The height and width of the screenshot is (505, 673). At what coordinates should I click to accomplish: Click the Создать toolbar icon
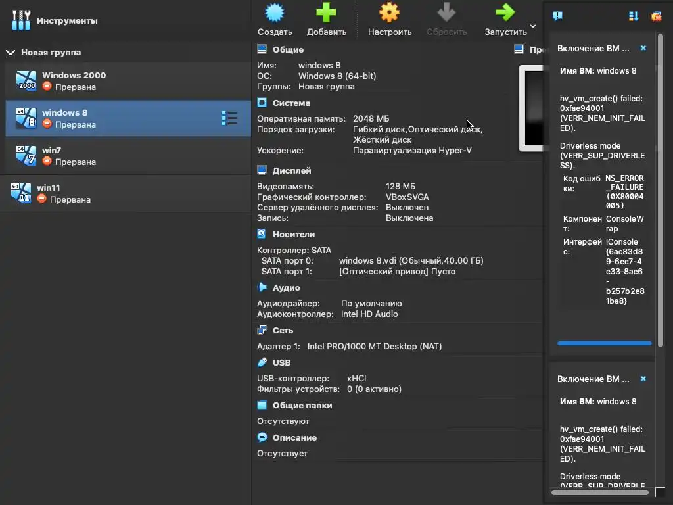pyautogui.click(x=275, y=12)
